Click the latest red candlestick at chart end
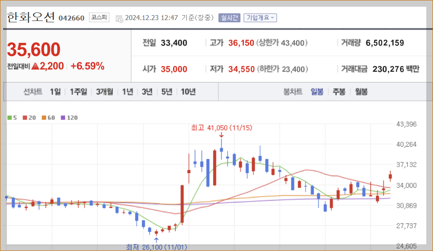433x251 pixels. (390, 177)
